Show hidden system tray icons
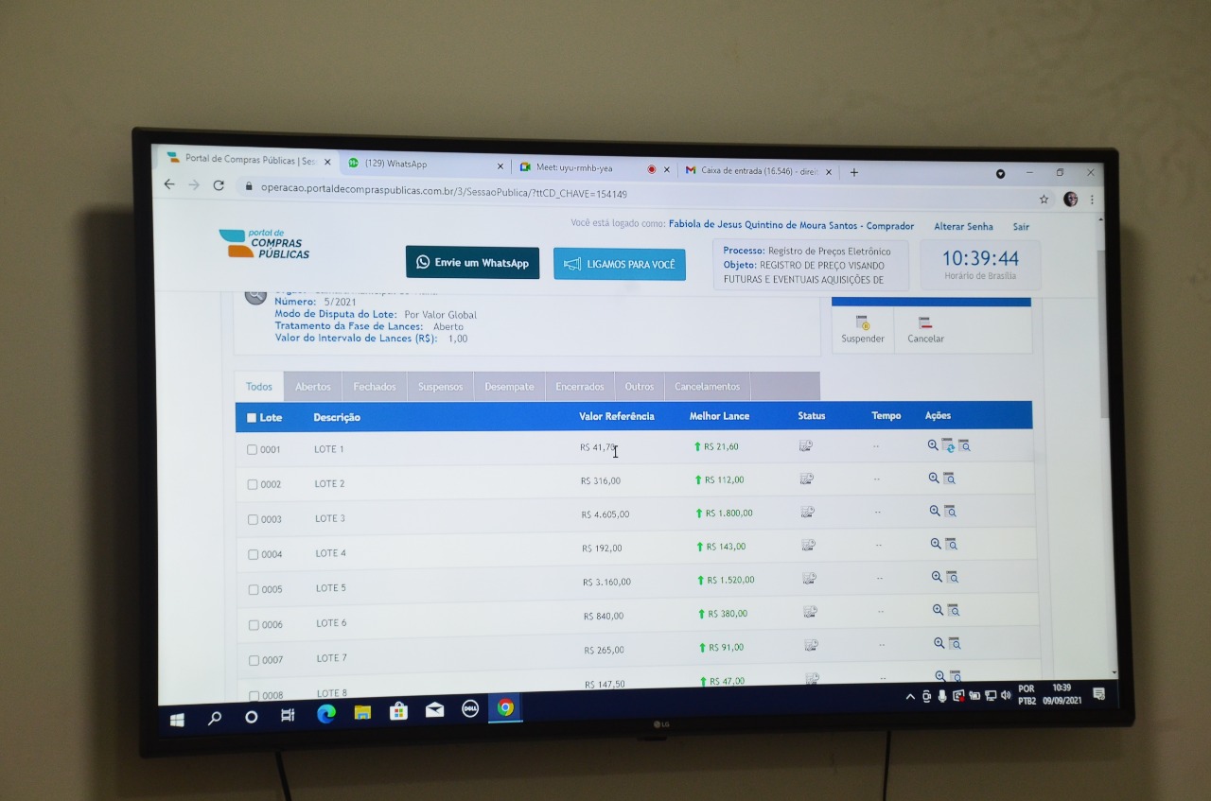This screenshot has width=1211, height=801. click(x=910, y=697)
